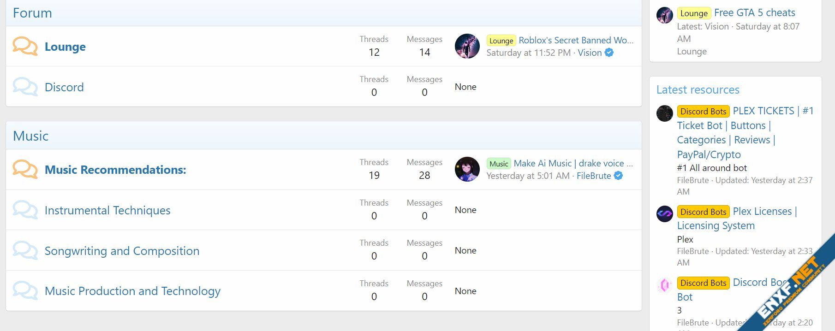Open Make Ai Music drake voice thread
This screenshot has width=835, height=331.
(573, 163)
